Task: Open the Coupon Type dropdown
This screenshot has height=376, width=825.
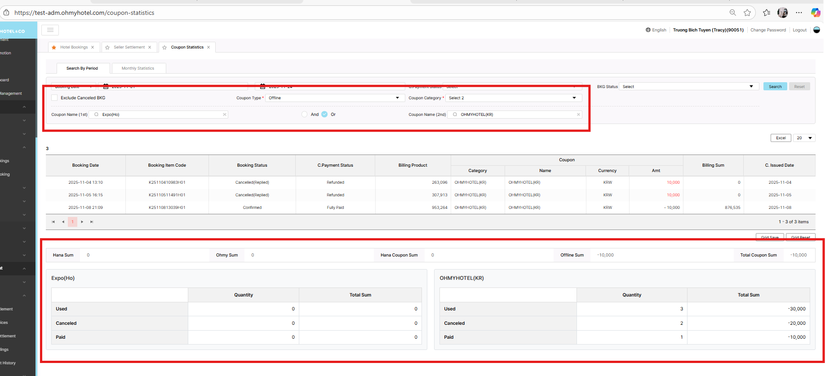Action: [x=334, y=98]
